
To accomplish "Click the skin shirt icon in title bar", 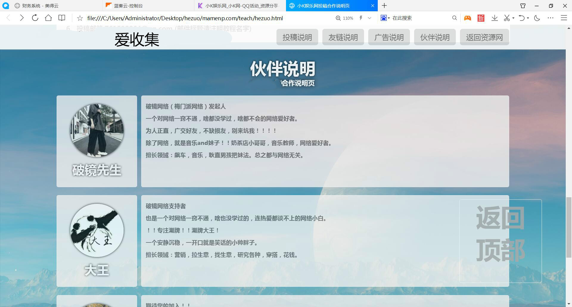I will (523, 6).
